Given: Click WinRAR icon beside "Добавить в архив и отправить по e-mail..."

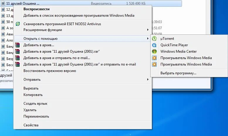Looking at the screenshot, I should coord(17,58).
